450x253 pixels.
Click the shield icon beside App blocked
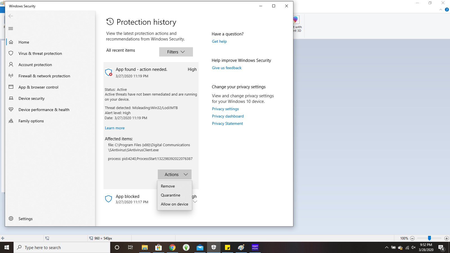(x=109, y=199)
